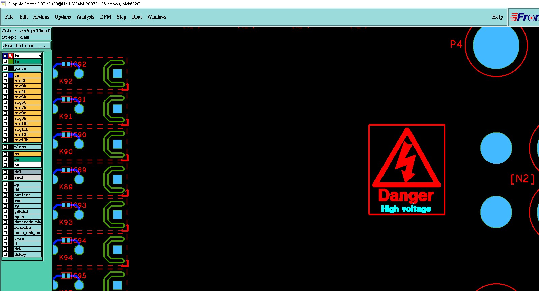This screenshot has height=291, width=539.
Task: Click the large P4 pad circle
Action: (x=496, y=45)
